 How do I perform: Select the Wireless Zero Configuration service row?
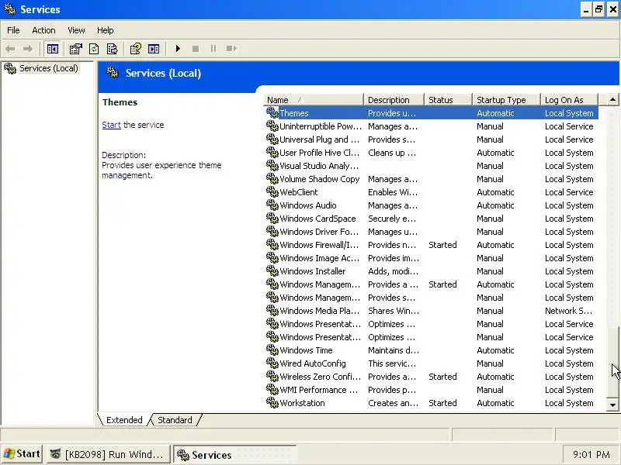(x=432, y=377)
